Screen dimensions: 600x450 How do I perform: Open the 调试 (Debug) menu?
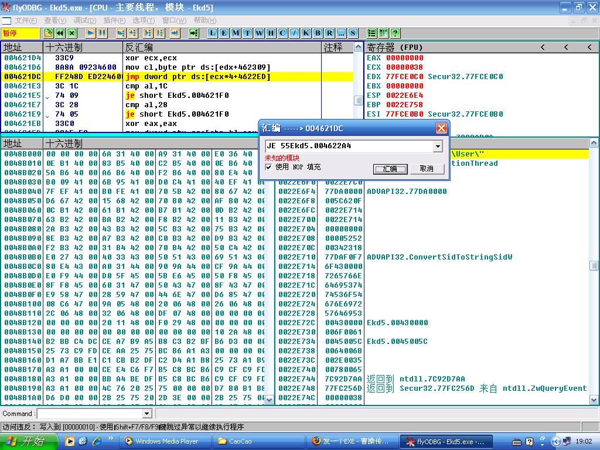[84, 20]
